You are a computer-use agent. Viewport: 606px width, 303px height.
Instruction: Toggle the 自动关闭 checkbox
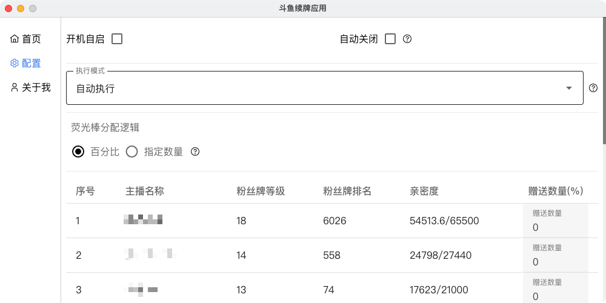(390, 39)
